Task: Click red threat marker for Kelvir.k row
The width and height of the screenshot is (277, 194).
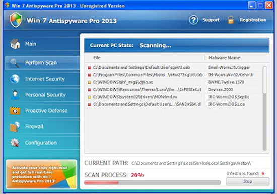Action: [89, 75]
